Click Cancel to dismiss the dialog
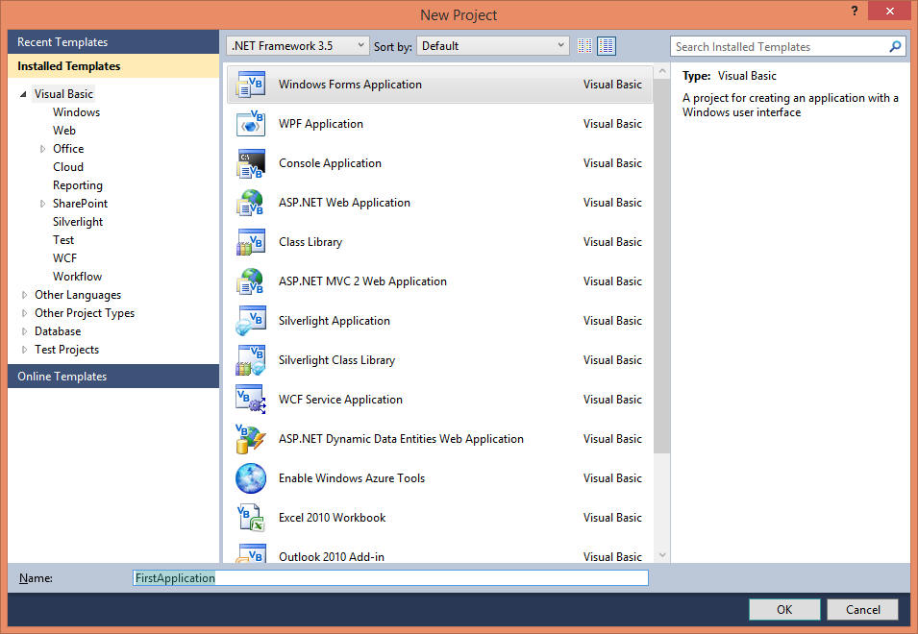Screen dimensions: 918x634 click(x=862, y=609)
